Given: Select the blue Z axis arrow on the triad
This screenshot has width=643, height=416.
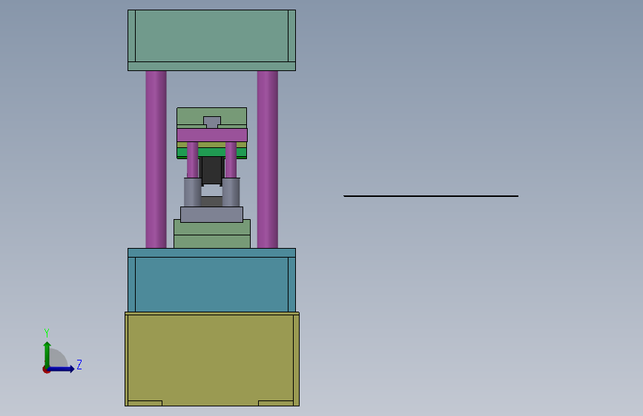Looking at the screenshot, I should point(62,369).
